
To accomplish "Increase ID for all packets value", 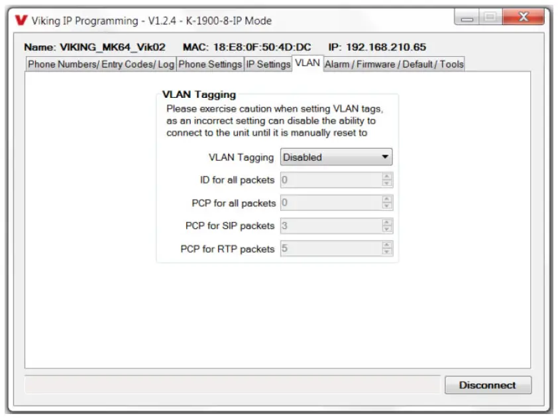I will tap(386, 176).
